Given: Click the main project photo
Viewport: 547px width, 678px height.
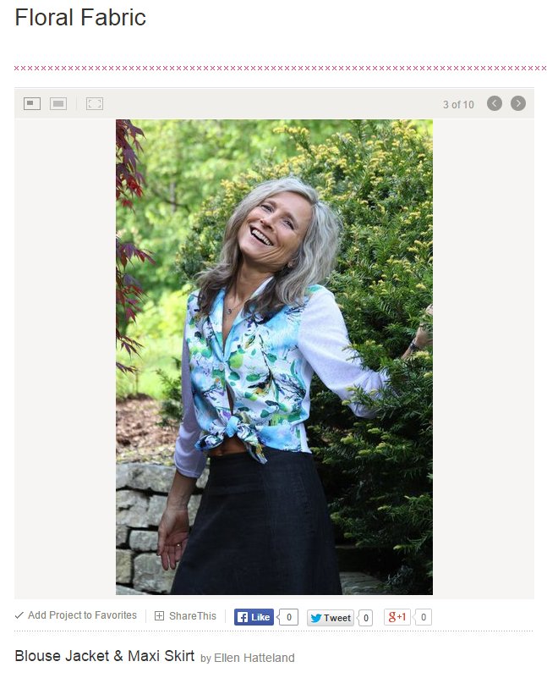Looking at the screenshot, I should click(x=274, y=357).
